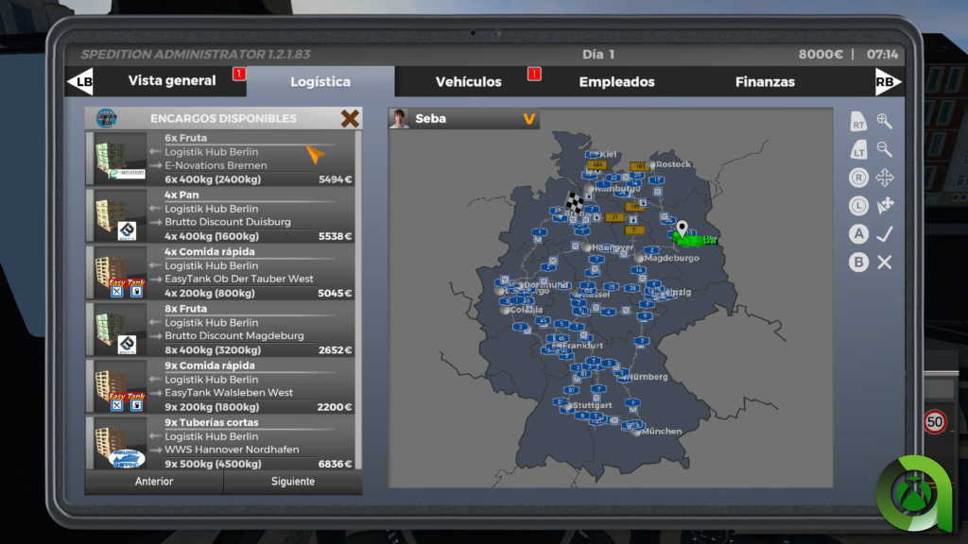Click the white location pin near Berlin
The image size is (968, 544).
point(682,229)
